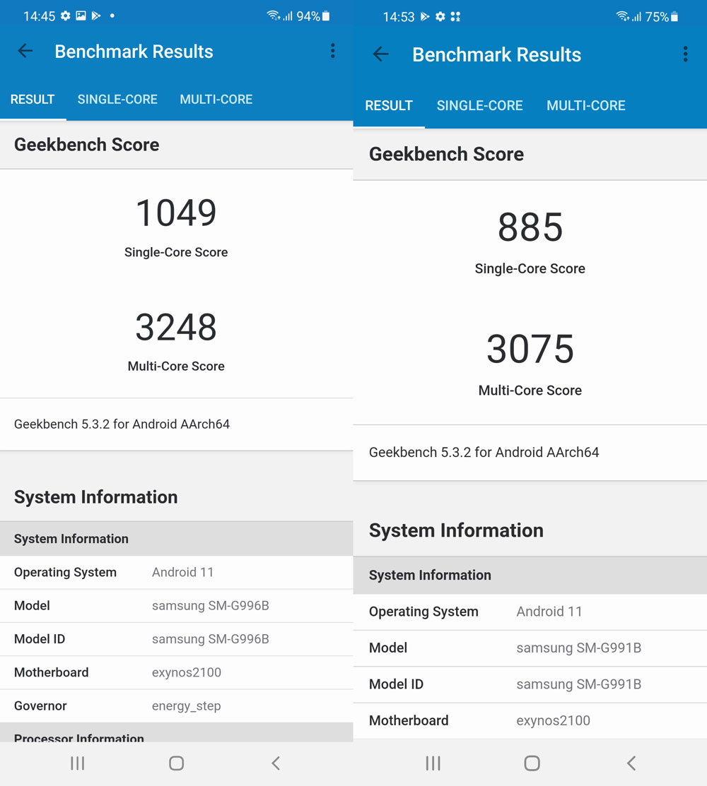This screenshot has width=707, height=786.
Task: Tap Geekbench 5.3.2 version line below 3248
Action: [122, 424]
